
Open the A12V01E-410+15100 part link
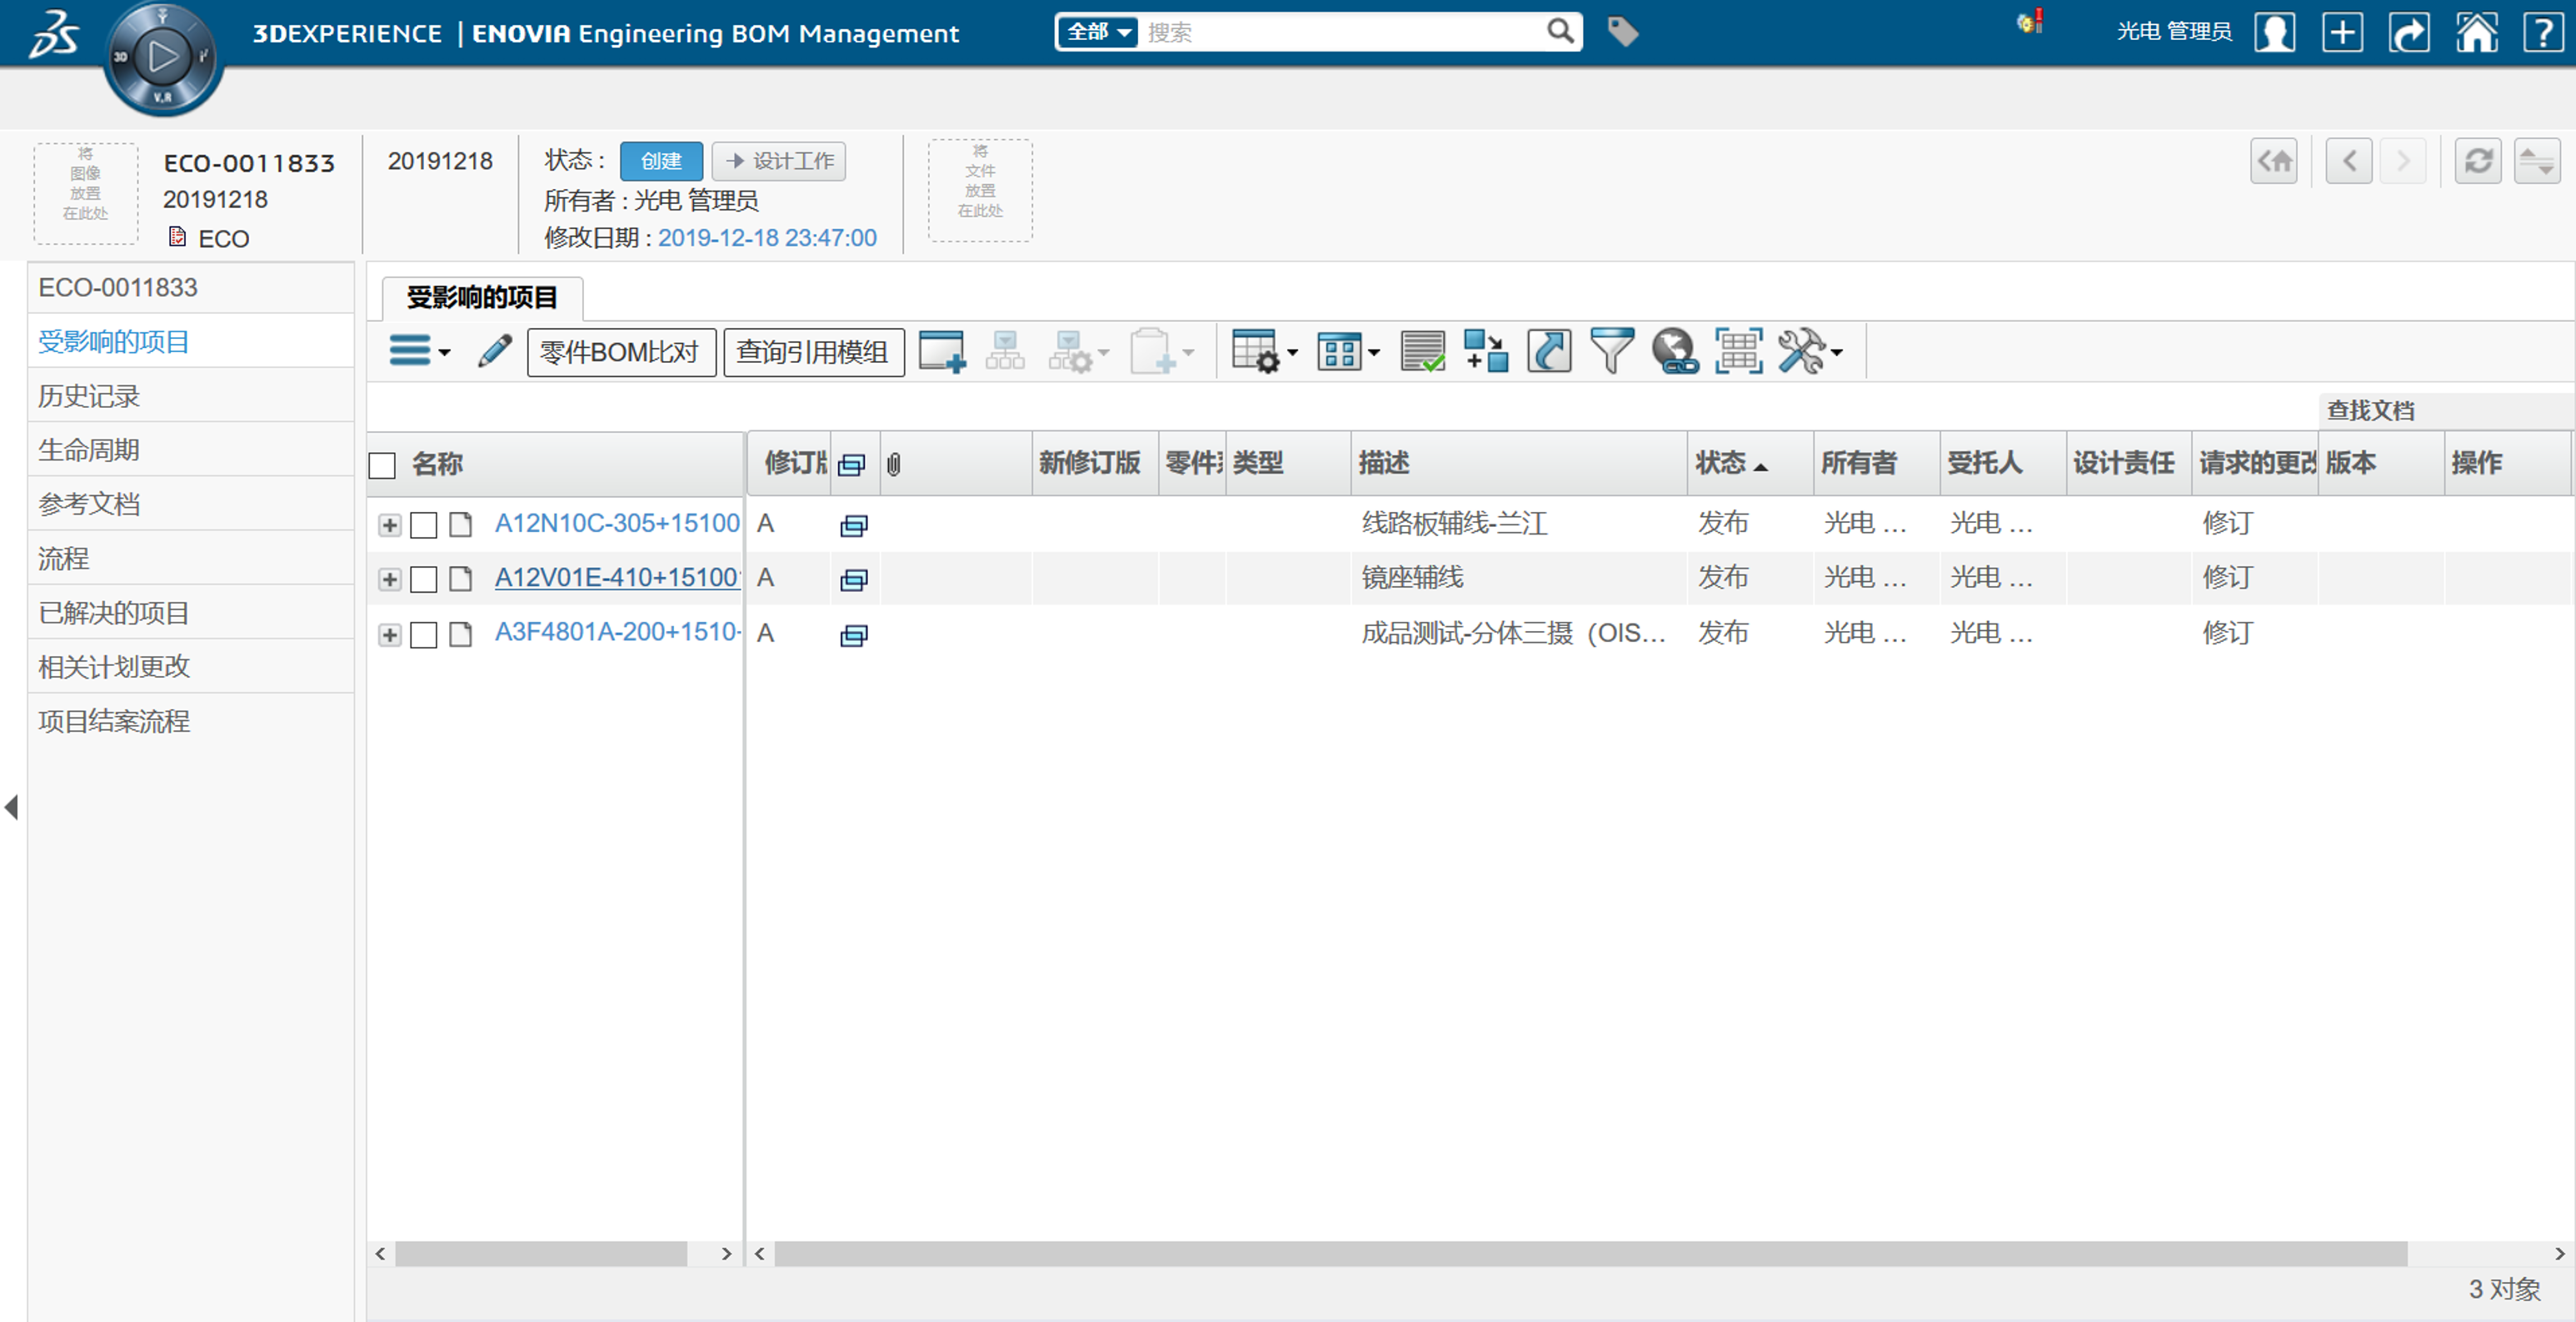coord(617,578)
